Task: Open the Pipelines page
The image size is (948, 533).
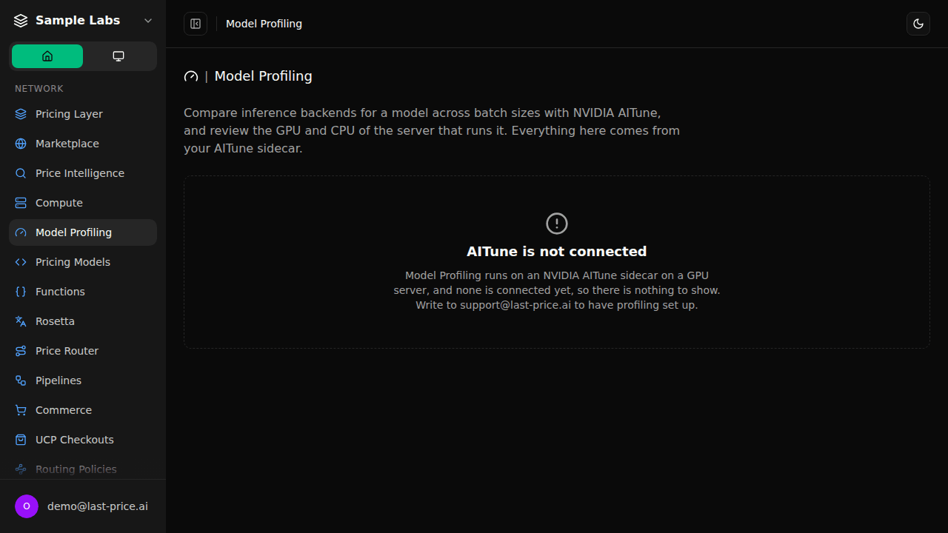Action: (83, 381)
